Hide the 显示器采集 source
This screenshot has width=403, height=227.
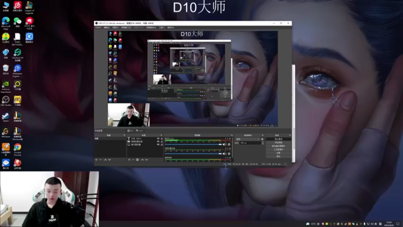pos(158,145)
